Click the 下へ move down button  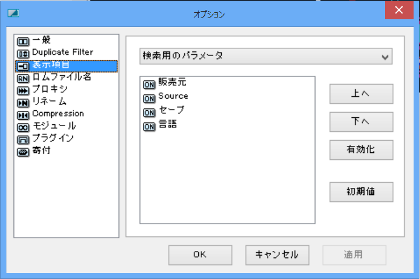coord(361,121)
